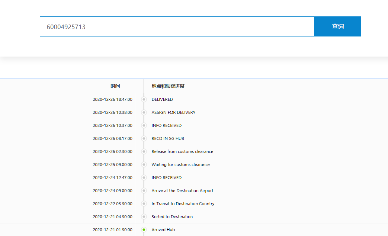Image resolution: width=388 pixels, height=236 pixels.
Task: Click the green Arrived Hub status dot
Action: point(144,230)
